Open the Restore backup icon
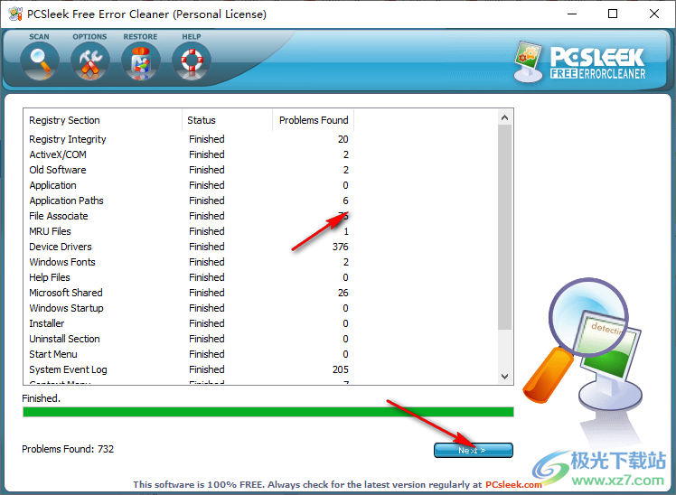676x495 pixels. click(x=141, y=61)
